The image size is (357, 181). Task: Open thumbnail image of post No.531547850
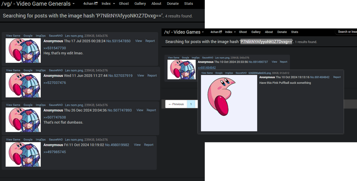23,51
